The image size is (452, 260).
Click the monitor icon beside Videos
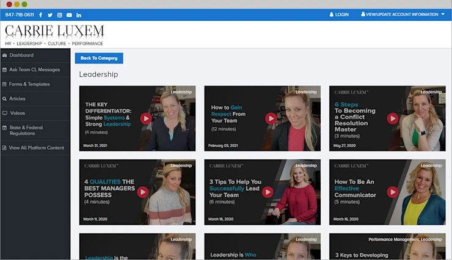coord(5,113)
